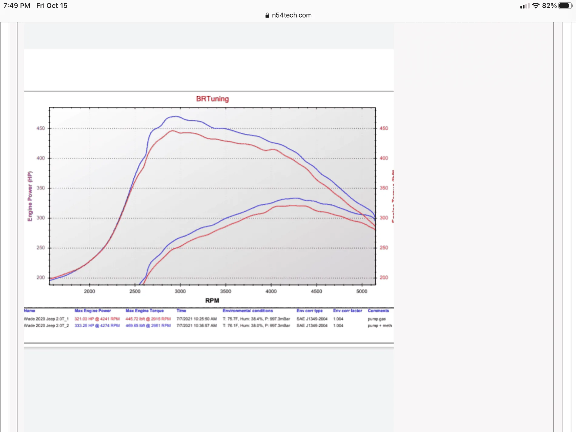Tap the 469.65 lbft @ 2951 RPM value
The width and height of the screenshot is (576, 432).
148,326
